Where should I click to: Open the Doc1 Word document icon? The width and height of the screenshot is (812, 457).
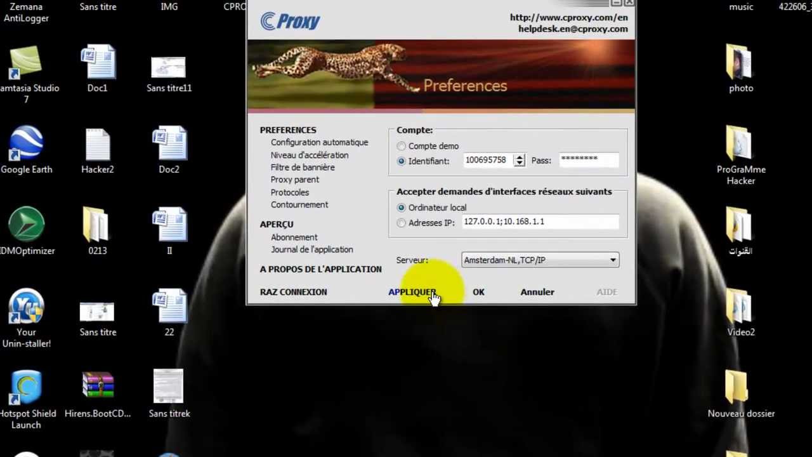click(98, 62)
